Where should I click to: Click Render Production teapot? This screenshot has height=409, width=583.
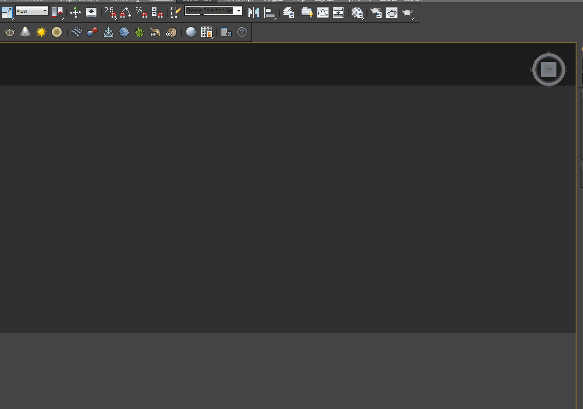[x=408, y=13]
